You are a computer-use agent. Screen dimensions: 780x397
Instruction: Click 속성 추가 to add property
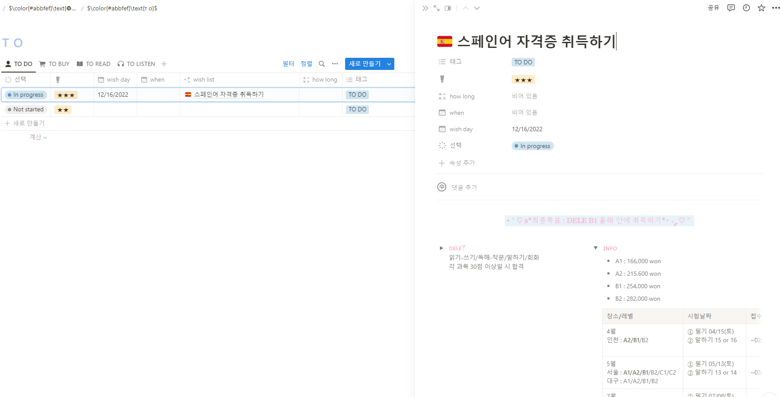tap(457, 163)
